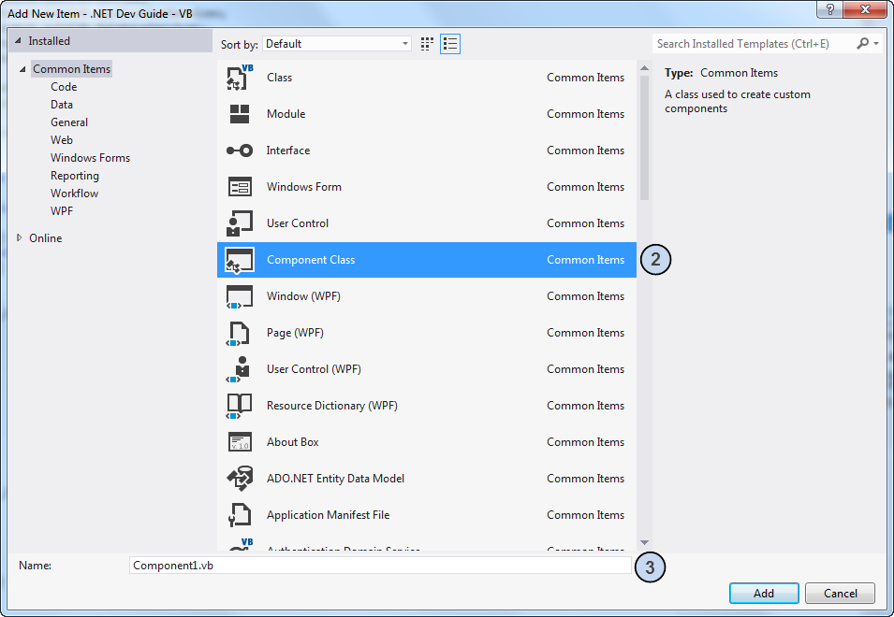The image size is (894, 617).
Task: Select the ADO.NET Entity Data Model icon
Action: 240,479
